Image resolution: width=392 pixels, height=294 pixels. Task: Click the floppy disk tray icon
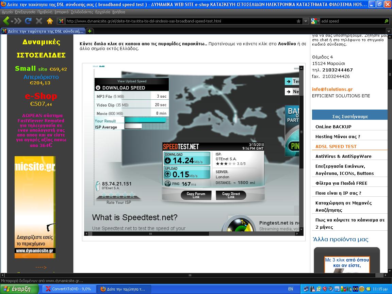337,289
